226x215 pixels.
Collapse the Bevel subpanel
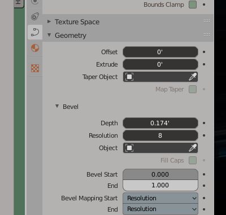[57, 106]
